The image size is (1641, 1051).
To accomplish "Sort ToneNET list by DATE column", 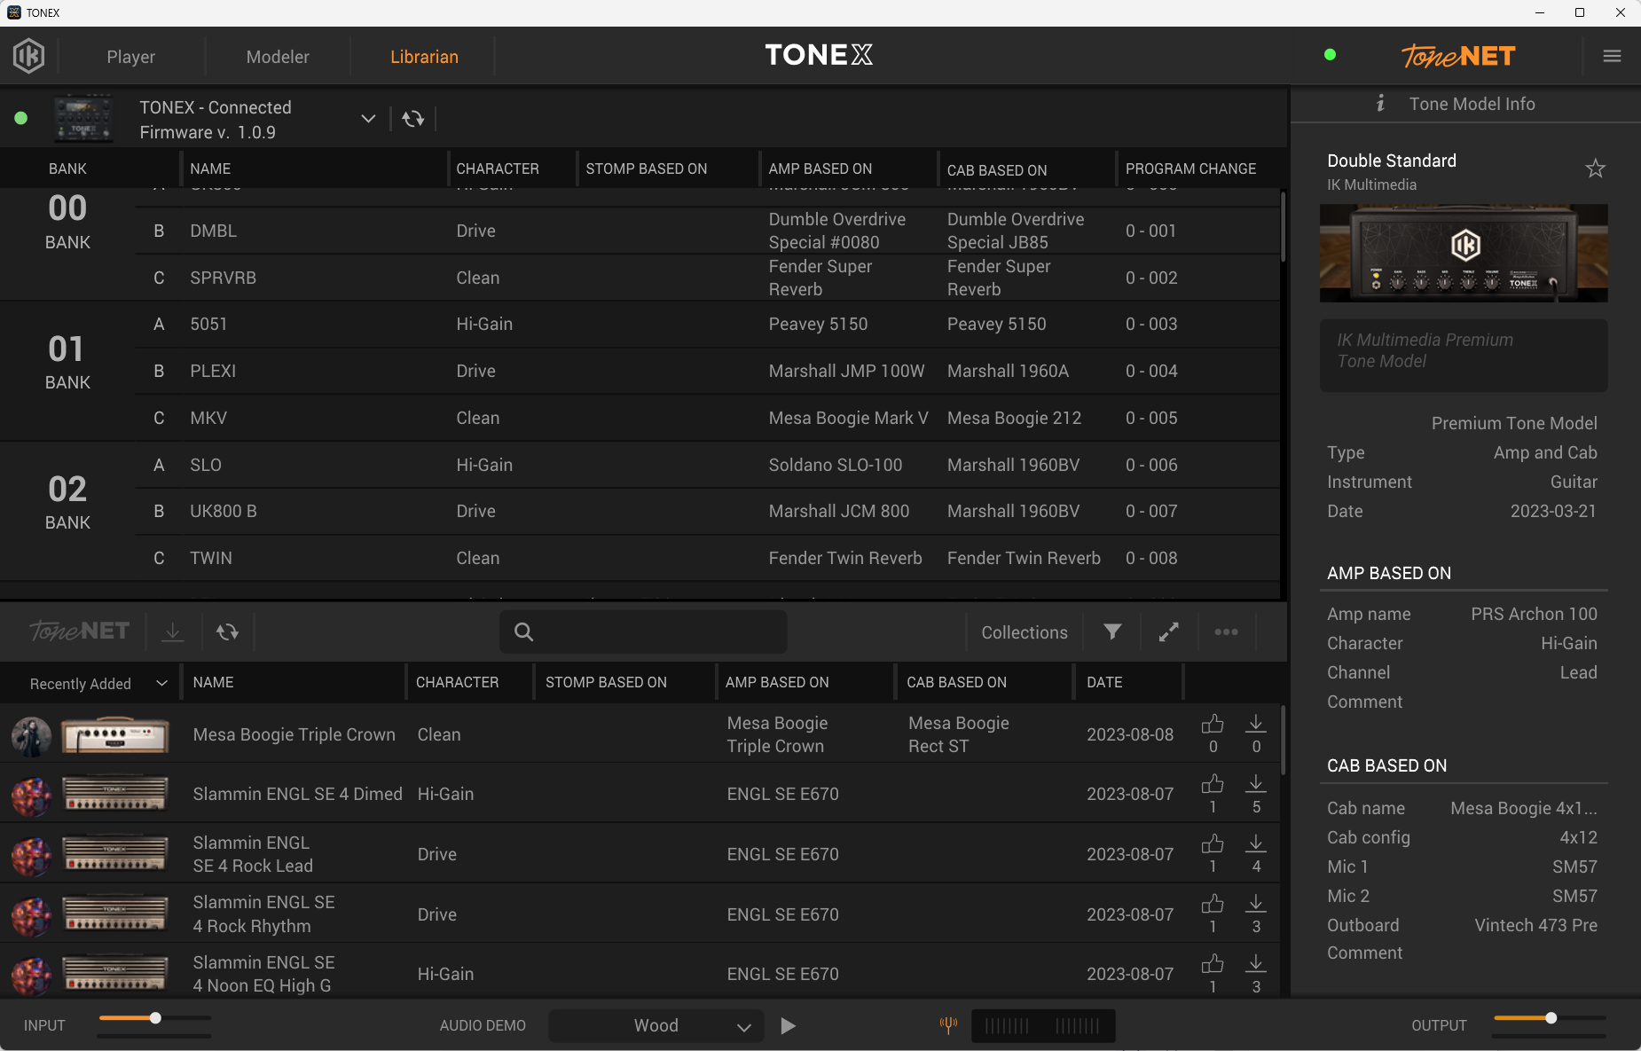I will tap(1104, 682).
